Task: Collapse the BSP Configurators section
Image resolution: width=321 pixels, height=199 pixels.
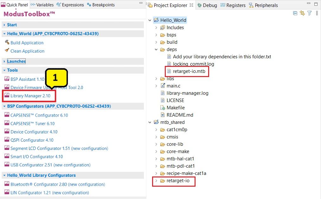Action: tap(4, 106)
